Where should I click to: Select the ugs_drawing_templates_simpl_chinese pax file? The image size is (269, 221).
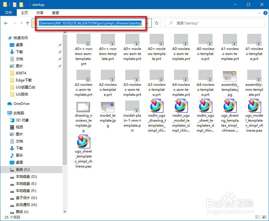(x=230, y=116)
